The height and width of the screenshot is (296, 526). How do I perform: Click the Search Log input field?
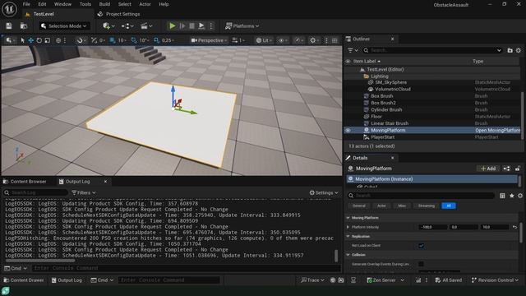35,192
